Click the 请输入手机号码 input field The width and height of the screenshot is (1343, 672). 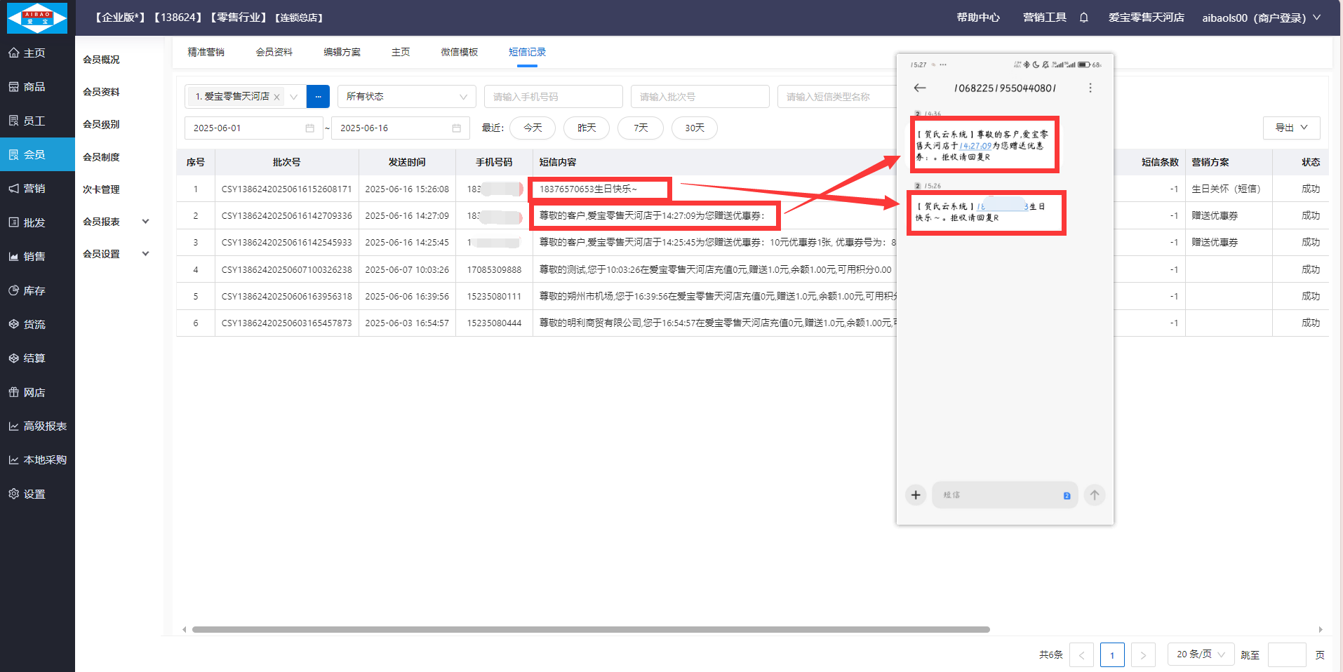pos(553,97)
